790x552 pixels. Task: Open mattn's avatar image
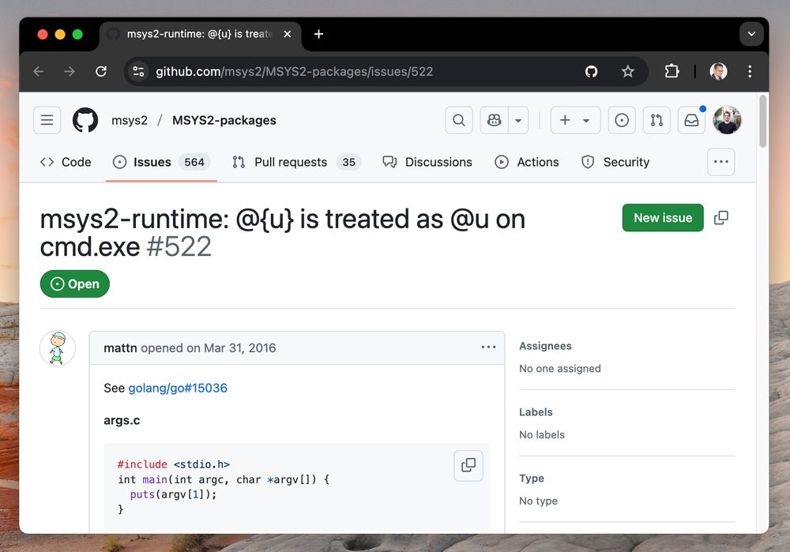pos(58,348)
